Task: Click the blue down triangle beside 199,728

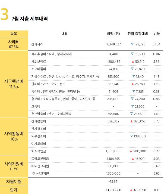Action: [132, 44]
